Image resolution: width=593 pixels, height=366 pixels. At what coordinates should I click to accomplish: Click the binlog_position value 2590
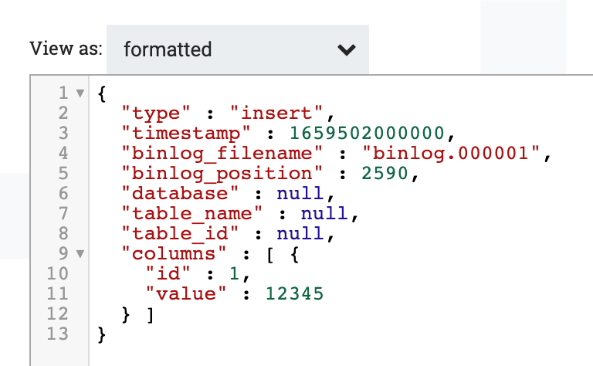click(385, 173)
